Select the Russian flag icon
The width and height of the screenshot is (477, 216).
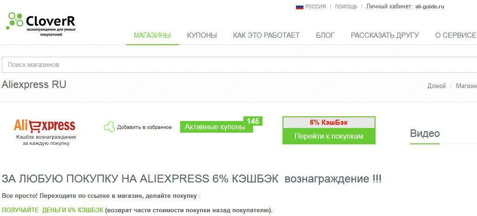coord(300,7)
